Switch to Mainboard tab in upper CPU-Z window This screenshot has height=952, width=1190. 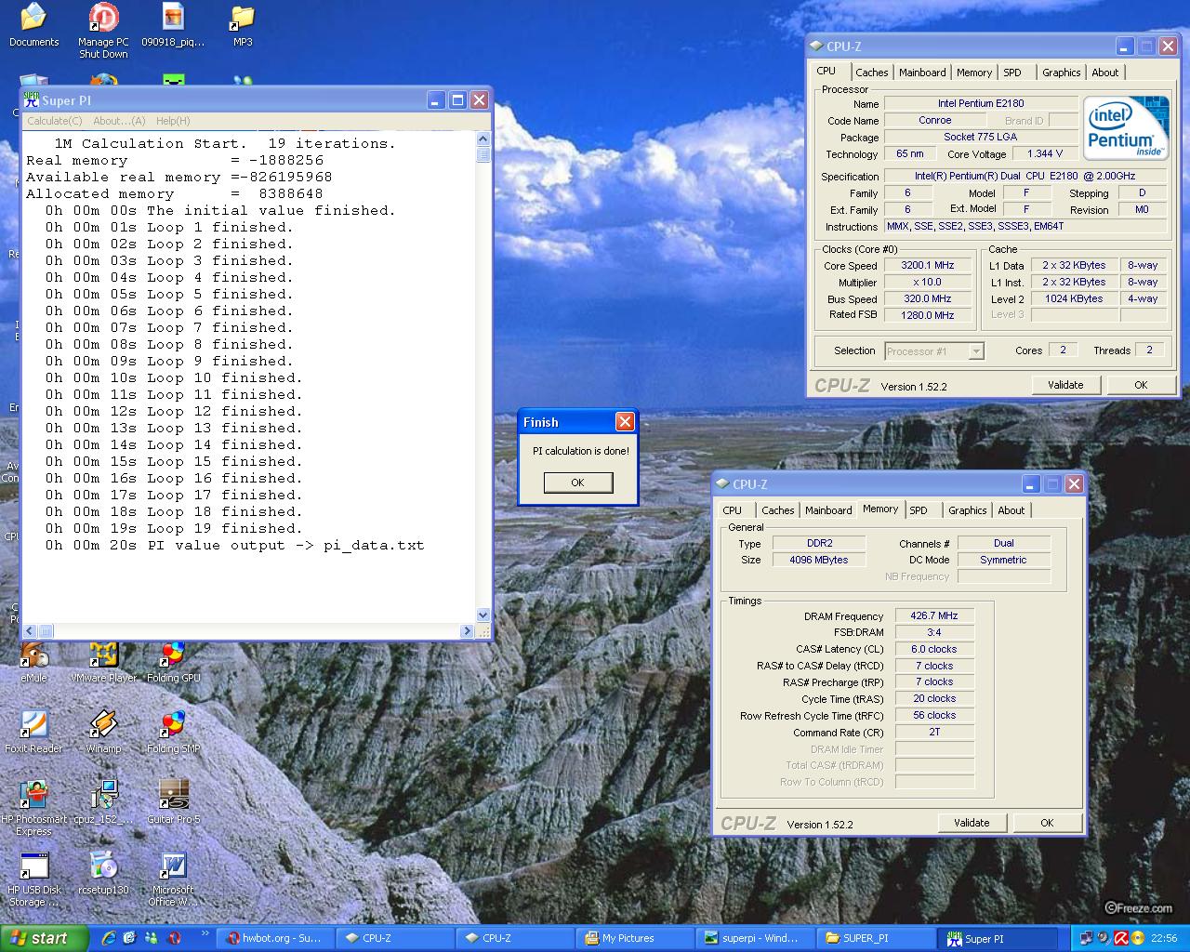[x=922, y=73]
